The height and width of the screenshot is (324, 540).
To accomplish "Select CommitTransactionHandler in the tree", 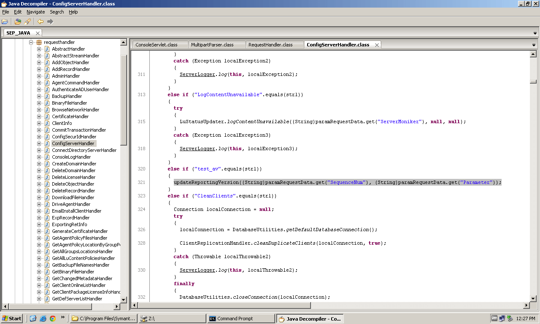I will 79,130.
